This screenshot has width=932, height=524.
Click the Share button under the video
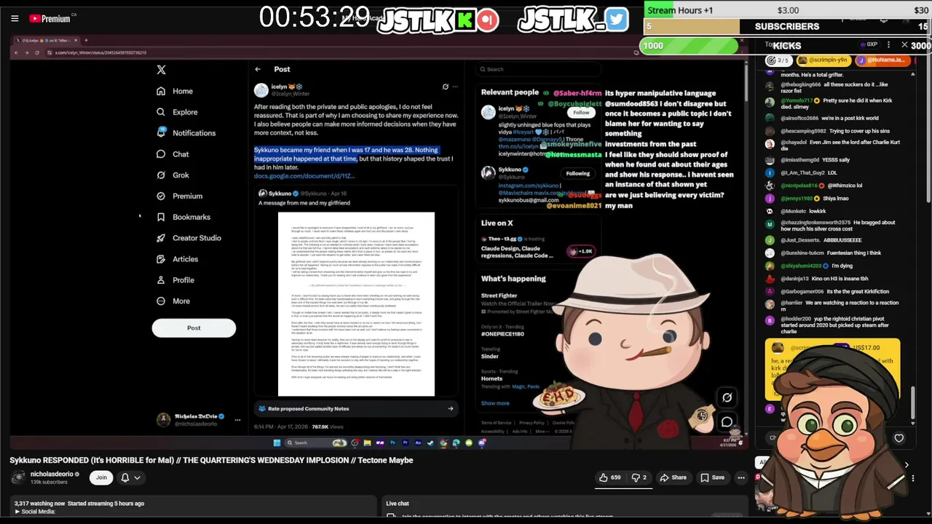674,477
